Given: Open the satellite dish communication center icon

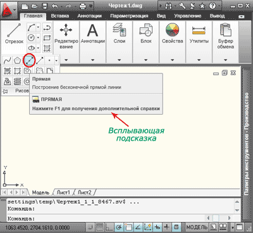Looking at the screenshot, I should tap(192, 6).
